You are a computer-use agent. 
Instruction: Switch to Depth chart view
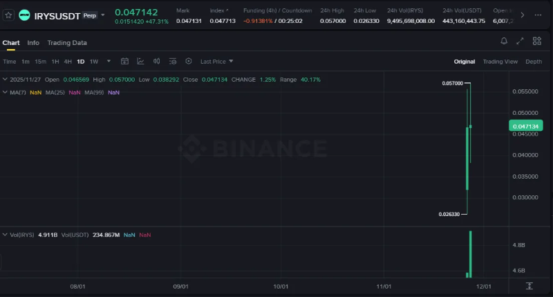pos(534,62)
